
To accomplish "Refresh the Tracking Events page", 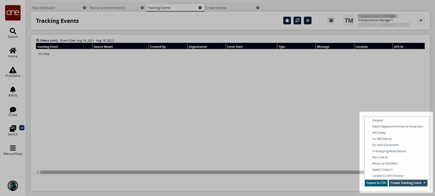I will click(x=297, y=21).
